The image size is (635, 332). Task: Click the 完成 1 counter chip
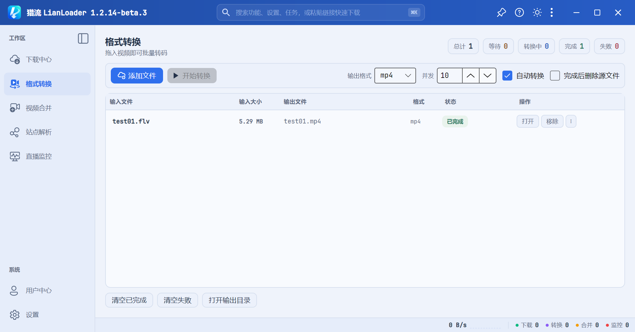[x=574, y=46]
